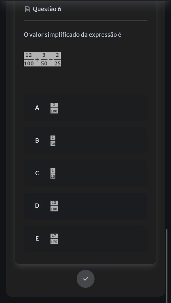Pick answer letter E
This screenshot has height=303, width=171.
coord(37,238)
